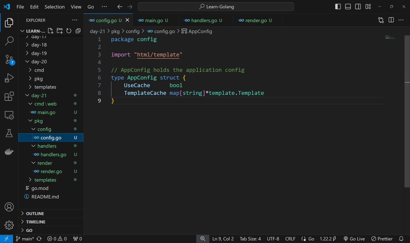This screenshot has width=410, height=243.
Task: Click Prettier in status bar
Action: (x=382, y=239)
